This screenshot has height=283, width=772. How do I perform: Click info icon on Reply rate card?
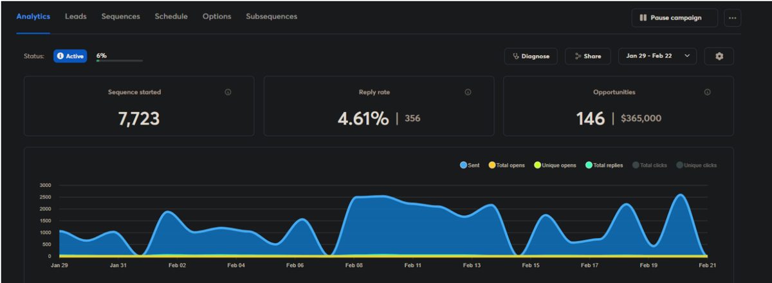coord(468,92)
